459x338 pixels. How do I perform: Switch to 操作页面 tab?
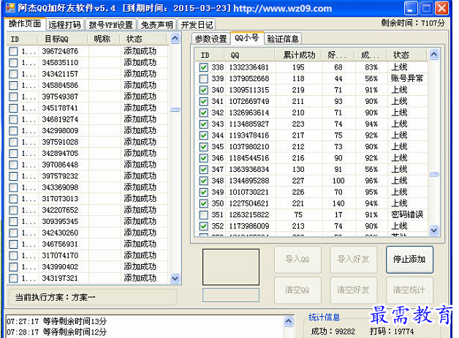25,24
